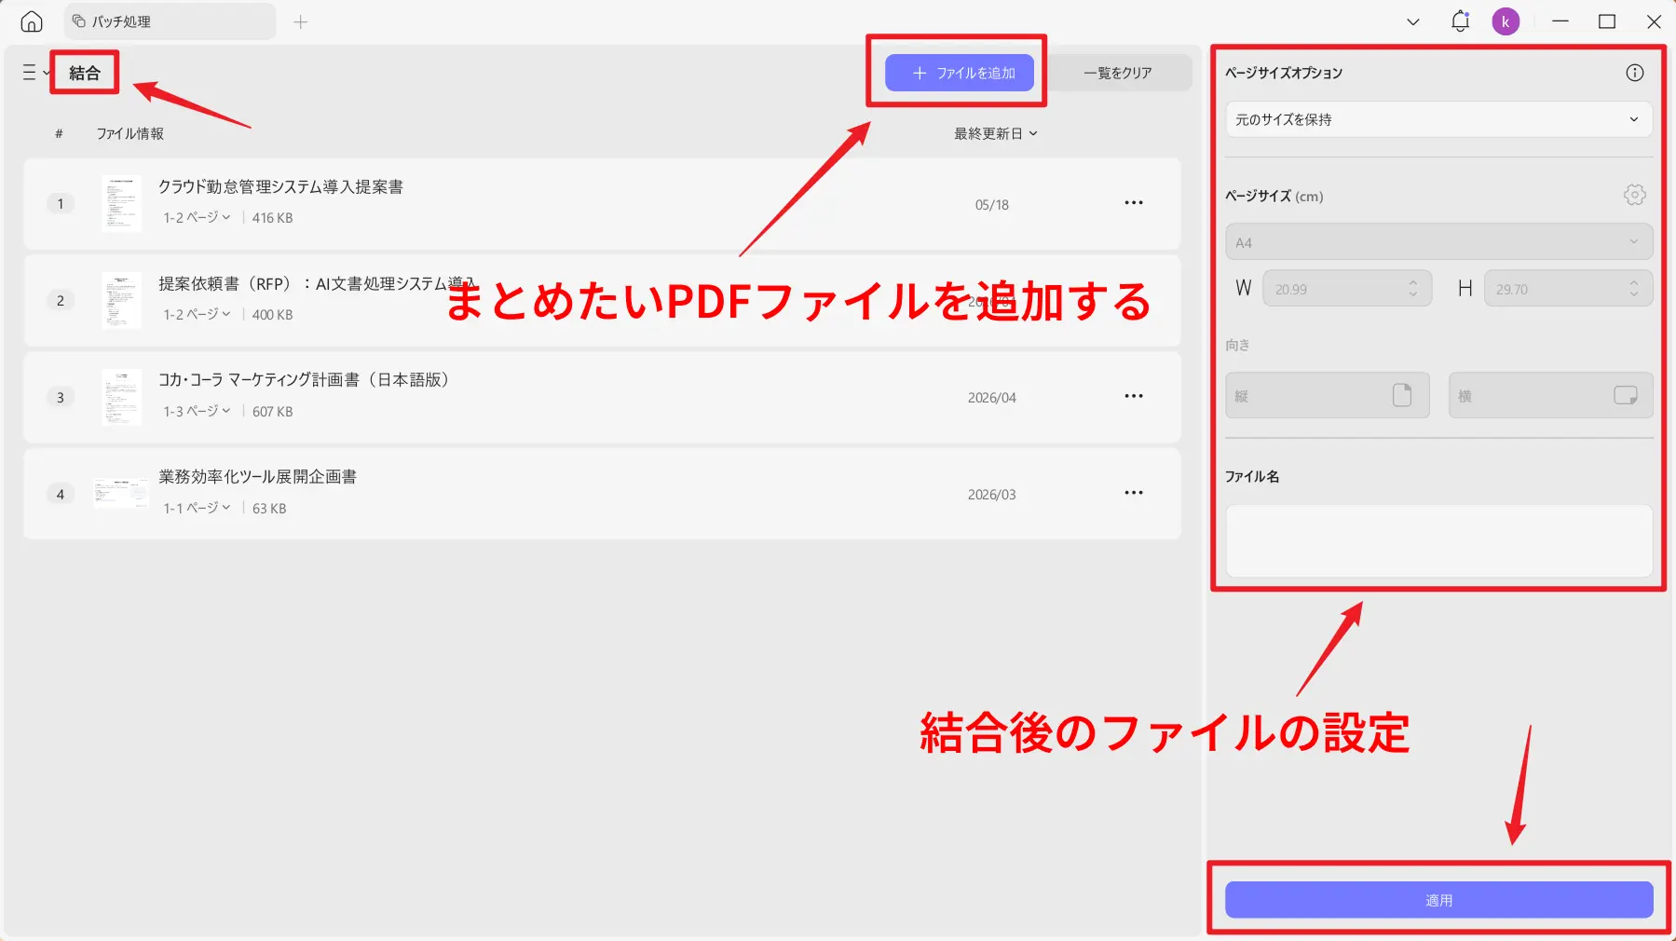Viewport: 1676px width, 941px height.
Task: Click the width W stepper arrows
Action: pyautogui.click(x=1413, y=289)
